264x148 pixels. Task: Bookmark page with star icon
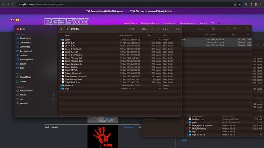click(240, 5)
